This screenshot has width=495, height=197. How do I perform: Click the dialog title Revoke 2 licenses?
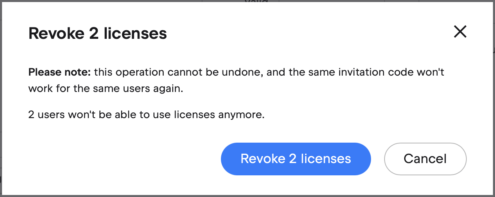[97, 34]
